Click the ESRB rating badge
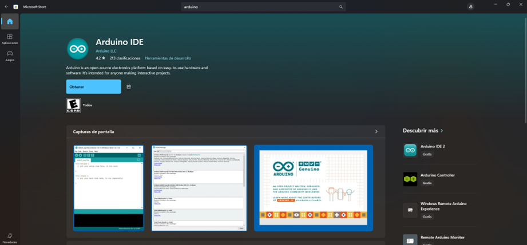Image resolution: width=527 pixels, height=245 pixels. tap(73, 105)
